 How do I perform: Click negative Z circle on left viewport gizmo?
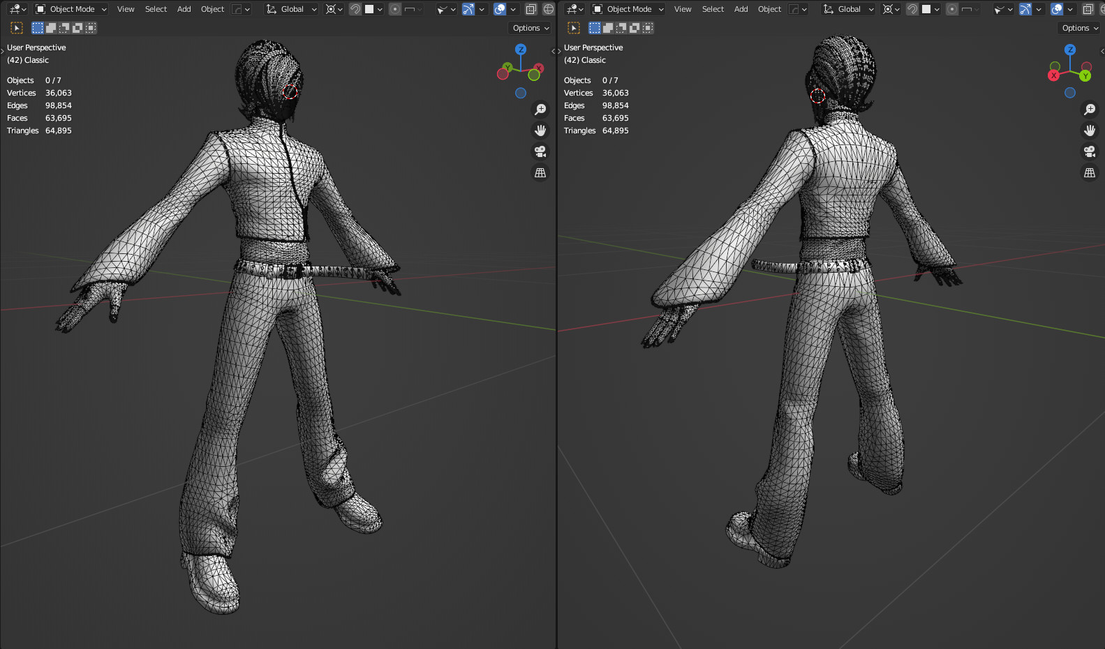click(x=521, y=93)
